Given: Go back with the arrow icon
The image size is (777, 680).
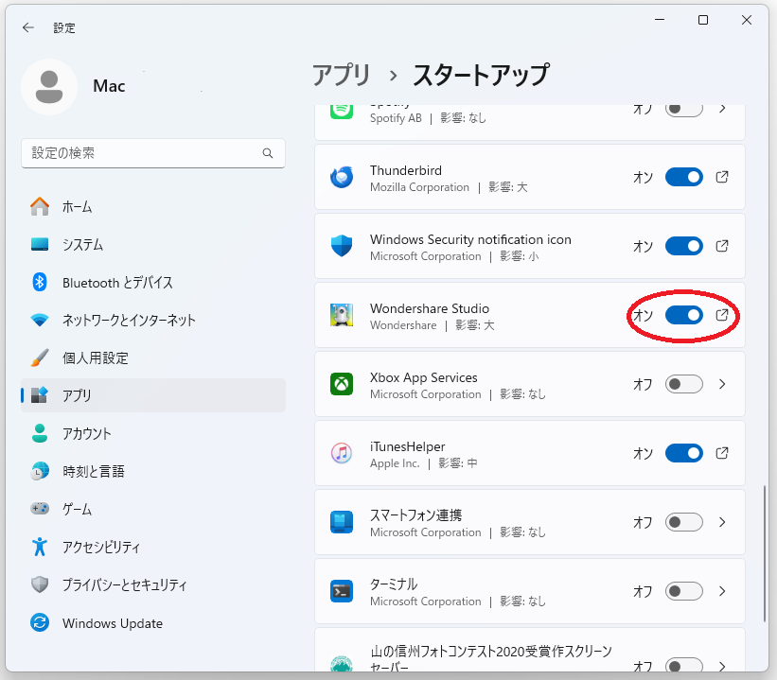Looking at the screenshot, I should [x=28, y=27].
